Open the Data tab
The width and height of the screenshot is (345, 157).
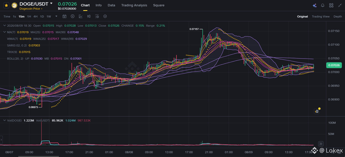[x=111, y=5]
